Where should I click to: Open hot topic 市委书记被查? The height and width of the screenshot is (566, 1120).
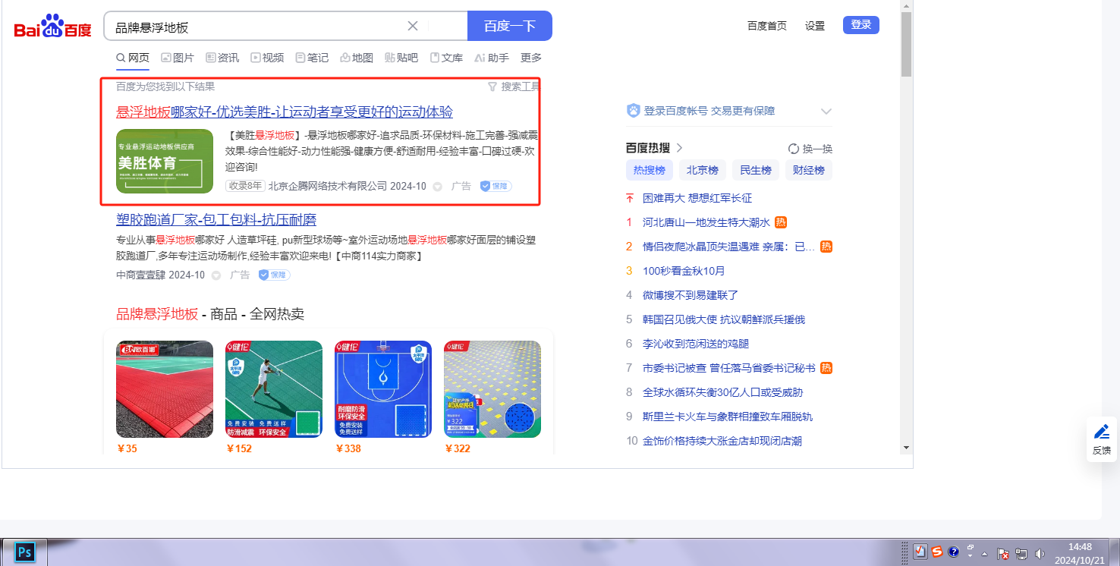pyautogui.click(x=729, y=368)
